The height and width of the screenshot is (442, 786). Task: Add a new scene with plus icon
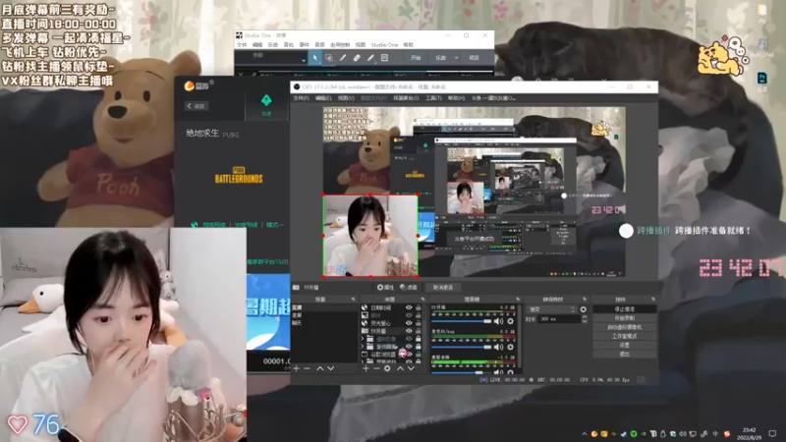pyautogui.click(x=297, y=368)
